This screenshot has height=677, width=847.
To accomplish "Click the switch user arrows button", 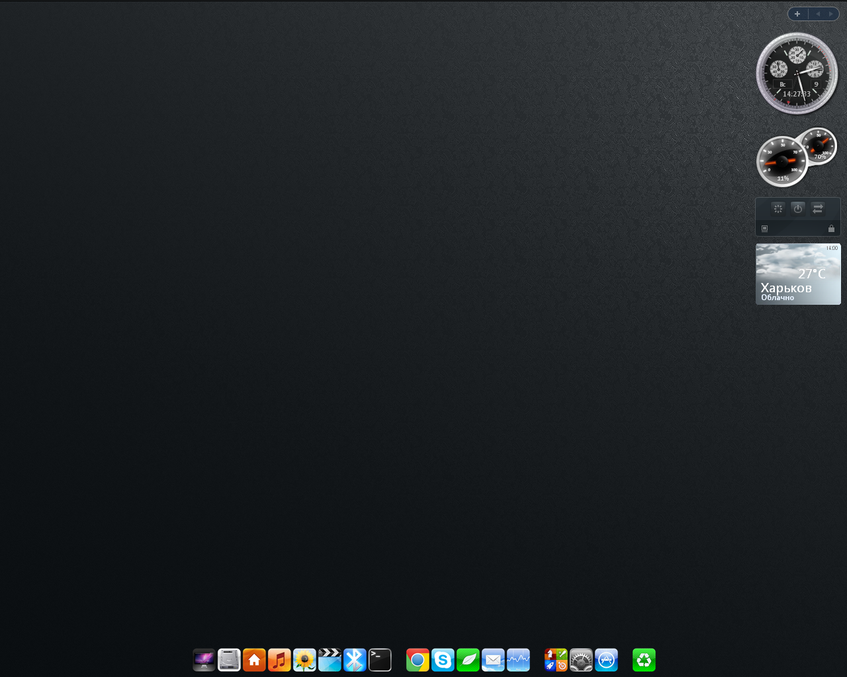I will click(818, 208).
